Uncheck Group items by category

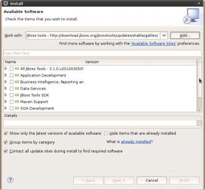(6, 142)
